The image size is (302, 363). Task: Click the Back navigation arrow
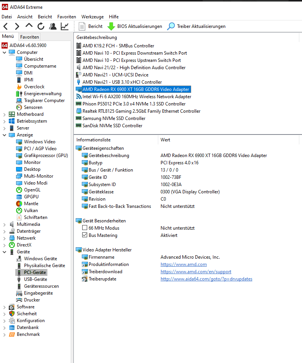pos(6,26)
